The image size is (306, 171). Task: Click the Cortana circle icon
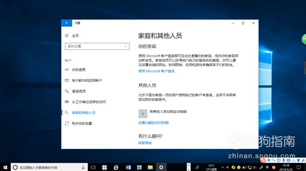(15, 167)
